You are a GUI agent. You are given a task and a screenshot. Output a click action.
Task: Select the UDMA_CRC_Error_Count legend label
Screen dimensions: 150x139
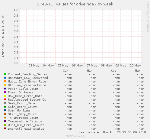[26, 125]
